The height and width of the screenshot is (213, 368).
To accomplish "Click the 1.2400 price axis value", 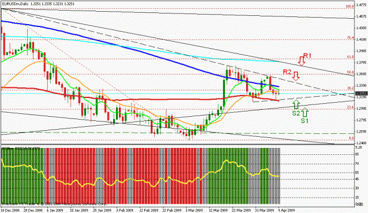I will tap(361, 143).
